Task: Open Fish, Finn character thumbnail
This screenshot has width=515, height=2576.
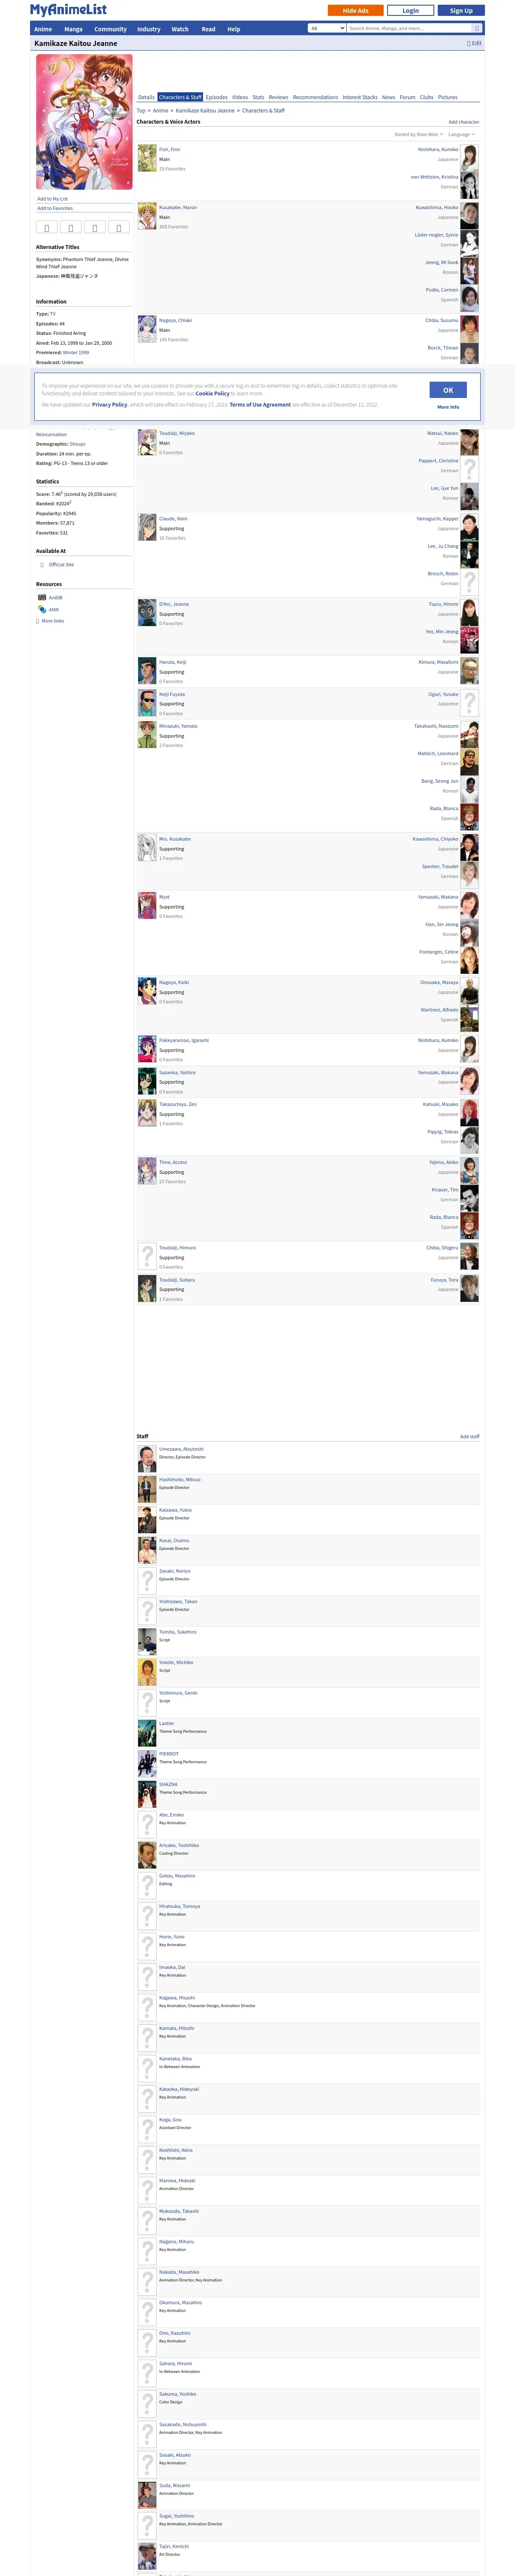Action: (147, 157)
